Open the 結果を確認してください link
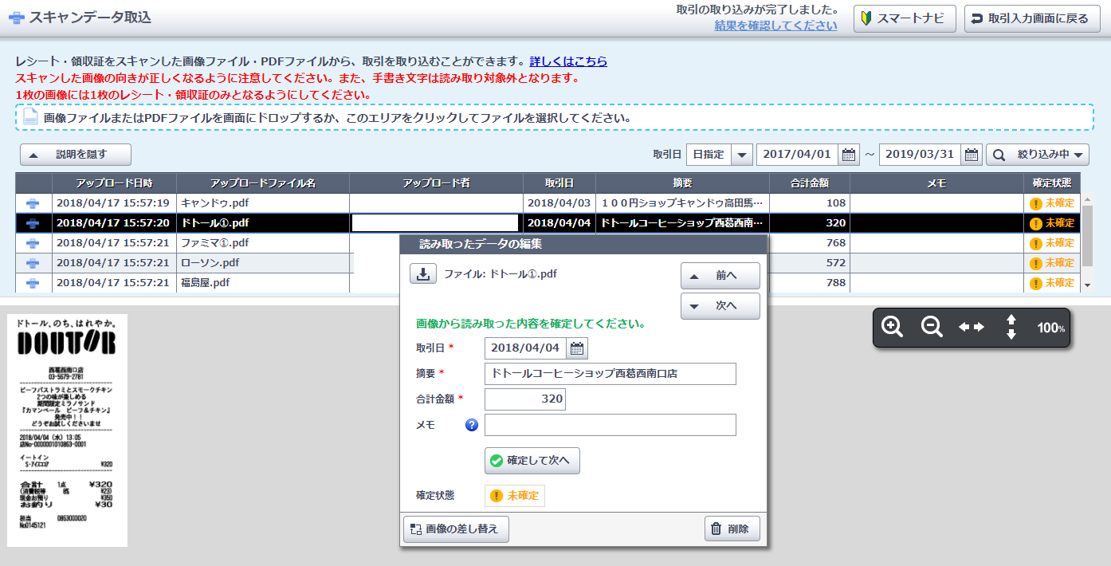 pyautogui.click(x=775, y=25)
